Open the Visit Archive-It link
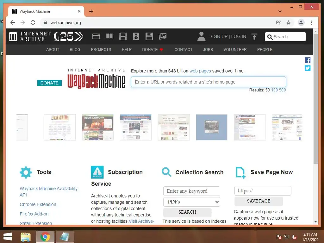The height and width of the screenshot is (243, 324). click(141, 221)
